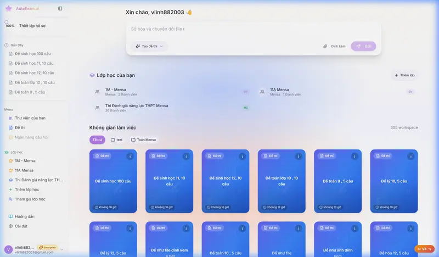Open options menu on Đề toán lớp 10 card

[x=299, y=157]
